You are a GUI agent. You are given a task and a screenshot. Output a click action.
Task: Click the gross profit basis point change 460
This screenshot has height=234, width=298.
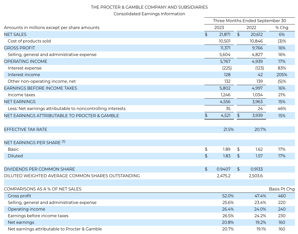click(282, 196)
